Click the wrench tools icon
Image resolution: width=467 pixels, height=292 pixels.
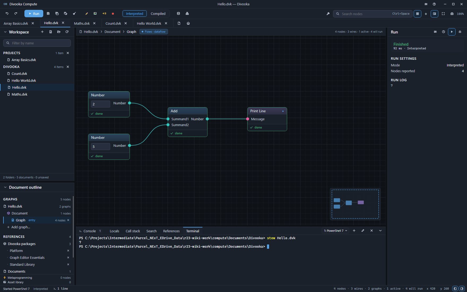coord(328,14)
